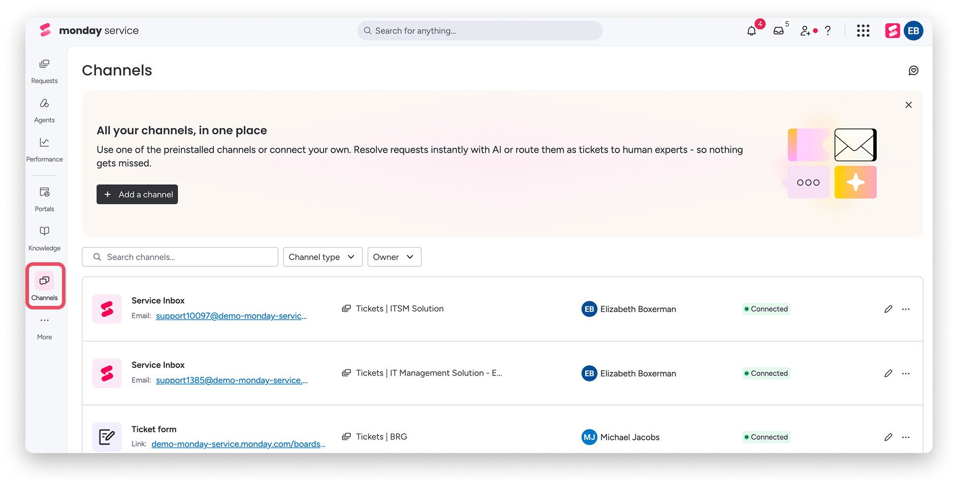Click Connected status on support1385 row
This screenshot has width=958, height=486.
click(x=766, y=373)
